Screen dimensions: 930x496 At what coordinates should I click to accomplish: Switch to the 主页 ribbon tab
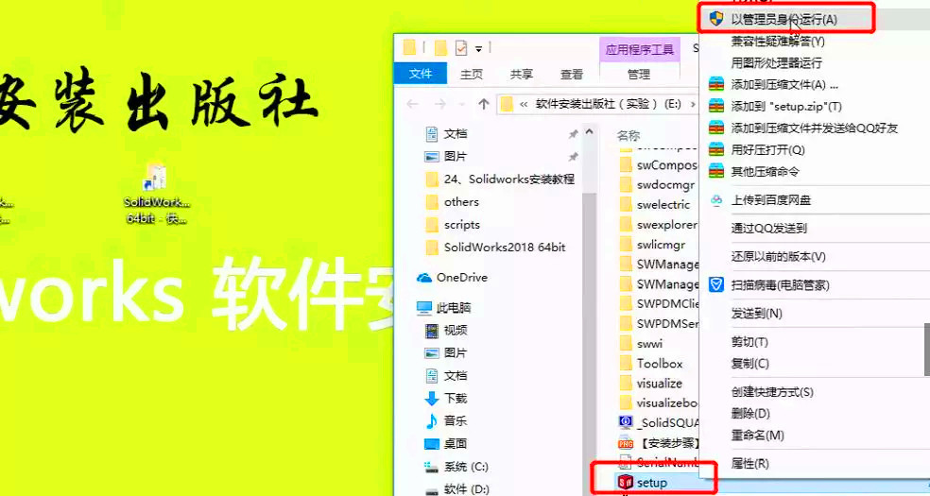[x=473, y=74]
